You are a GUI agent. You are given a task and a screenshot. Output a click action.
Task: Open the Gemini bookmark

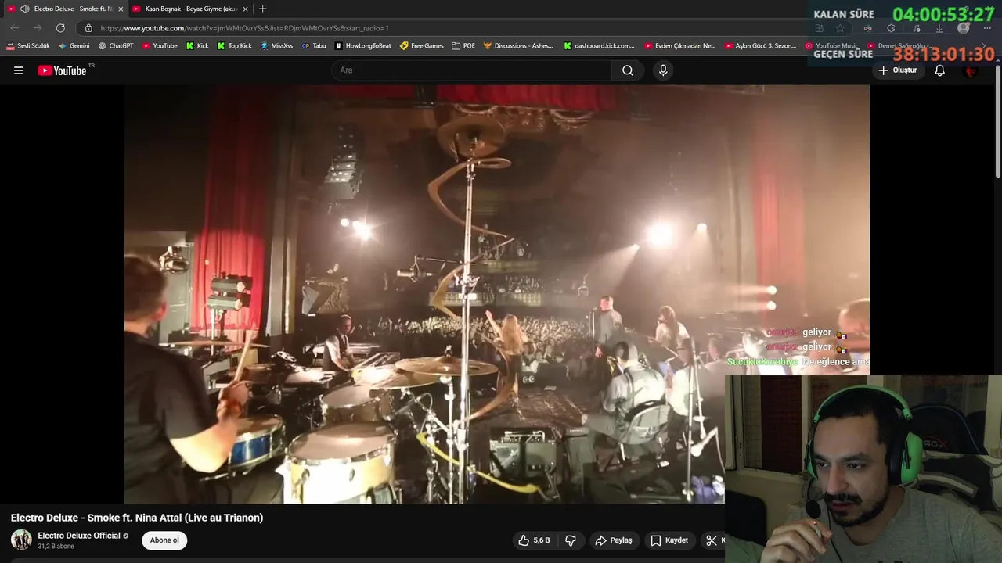(x=74, y=46)
